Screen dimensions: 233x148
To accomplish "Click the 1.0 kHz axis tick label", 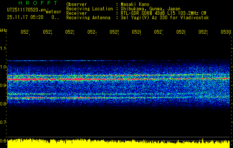I will 3,67.
